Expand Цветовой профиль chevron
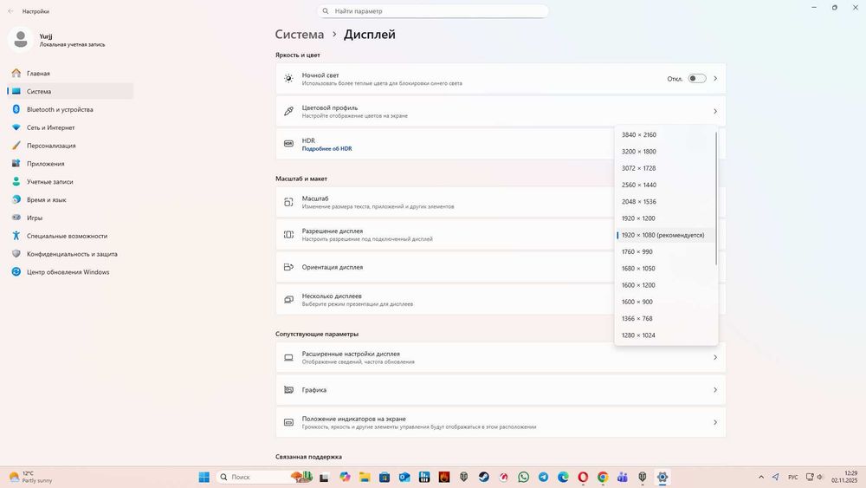This screenshot has width=866, height=488. click(715, 111)
